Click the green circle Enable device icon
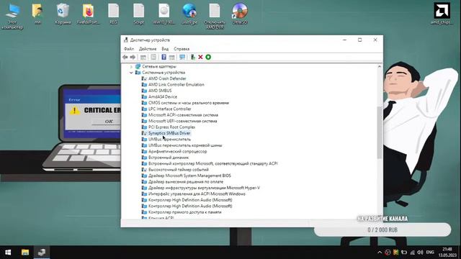Viewport: 461px width, 259px height. [x=208, y=57]
